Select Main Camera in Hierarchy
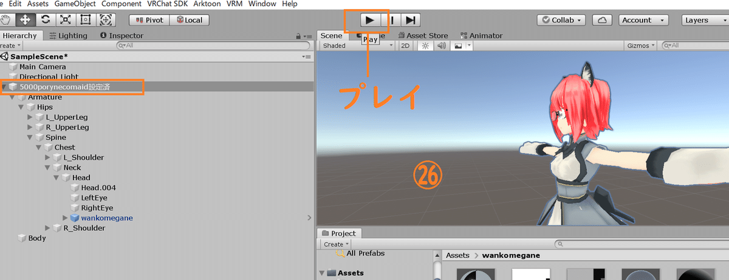This screenshot has width=729, height=280. pos(43,67)
